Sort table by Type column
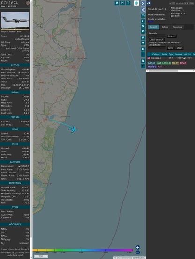Screen dimensions: 195x259 [171, 54]
